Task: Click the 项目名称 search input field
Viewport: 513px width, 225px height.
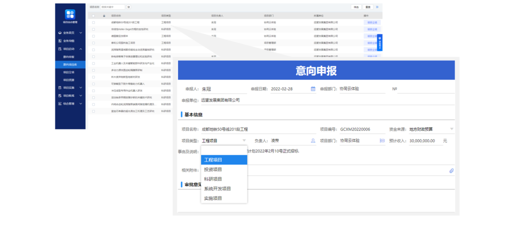Action: click(112, 7)
